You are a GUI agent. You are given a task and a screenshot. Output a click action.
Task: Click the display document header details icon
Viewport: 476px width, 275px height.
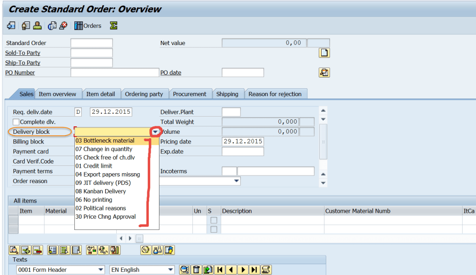[x=324, y=72]
